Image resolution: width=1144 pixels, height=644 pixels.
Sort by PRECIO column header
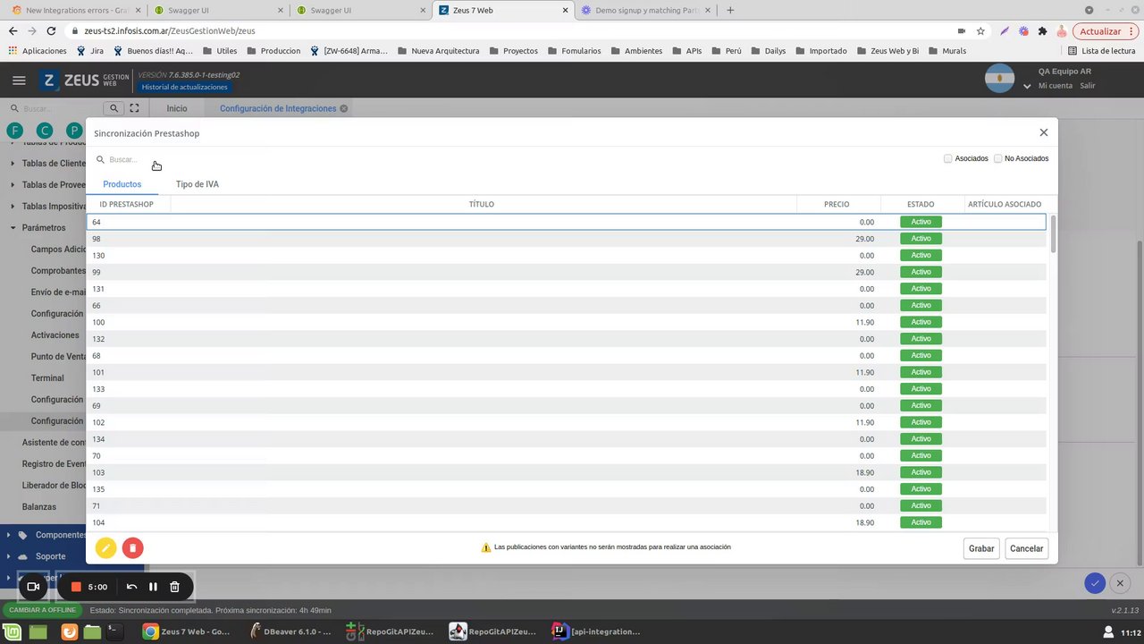837,205
